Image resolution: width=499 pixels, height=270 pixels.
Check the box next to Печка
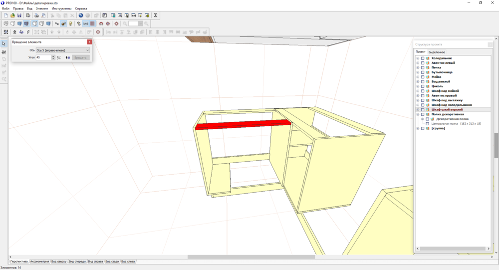point(423,67)
